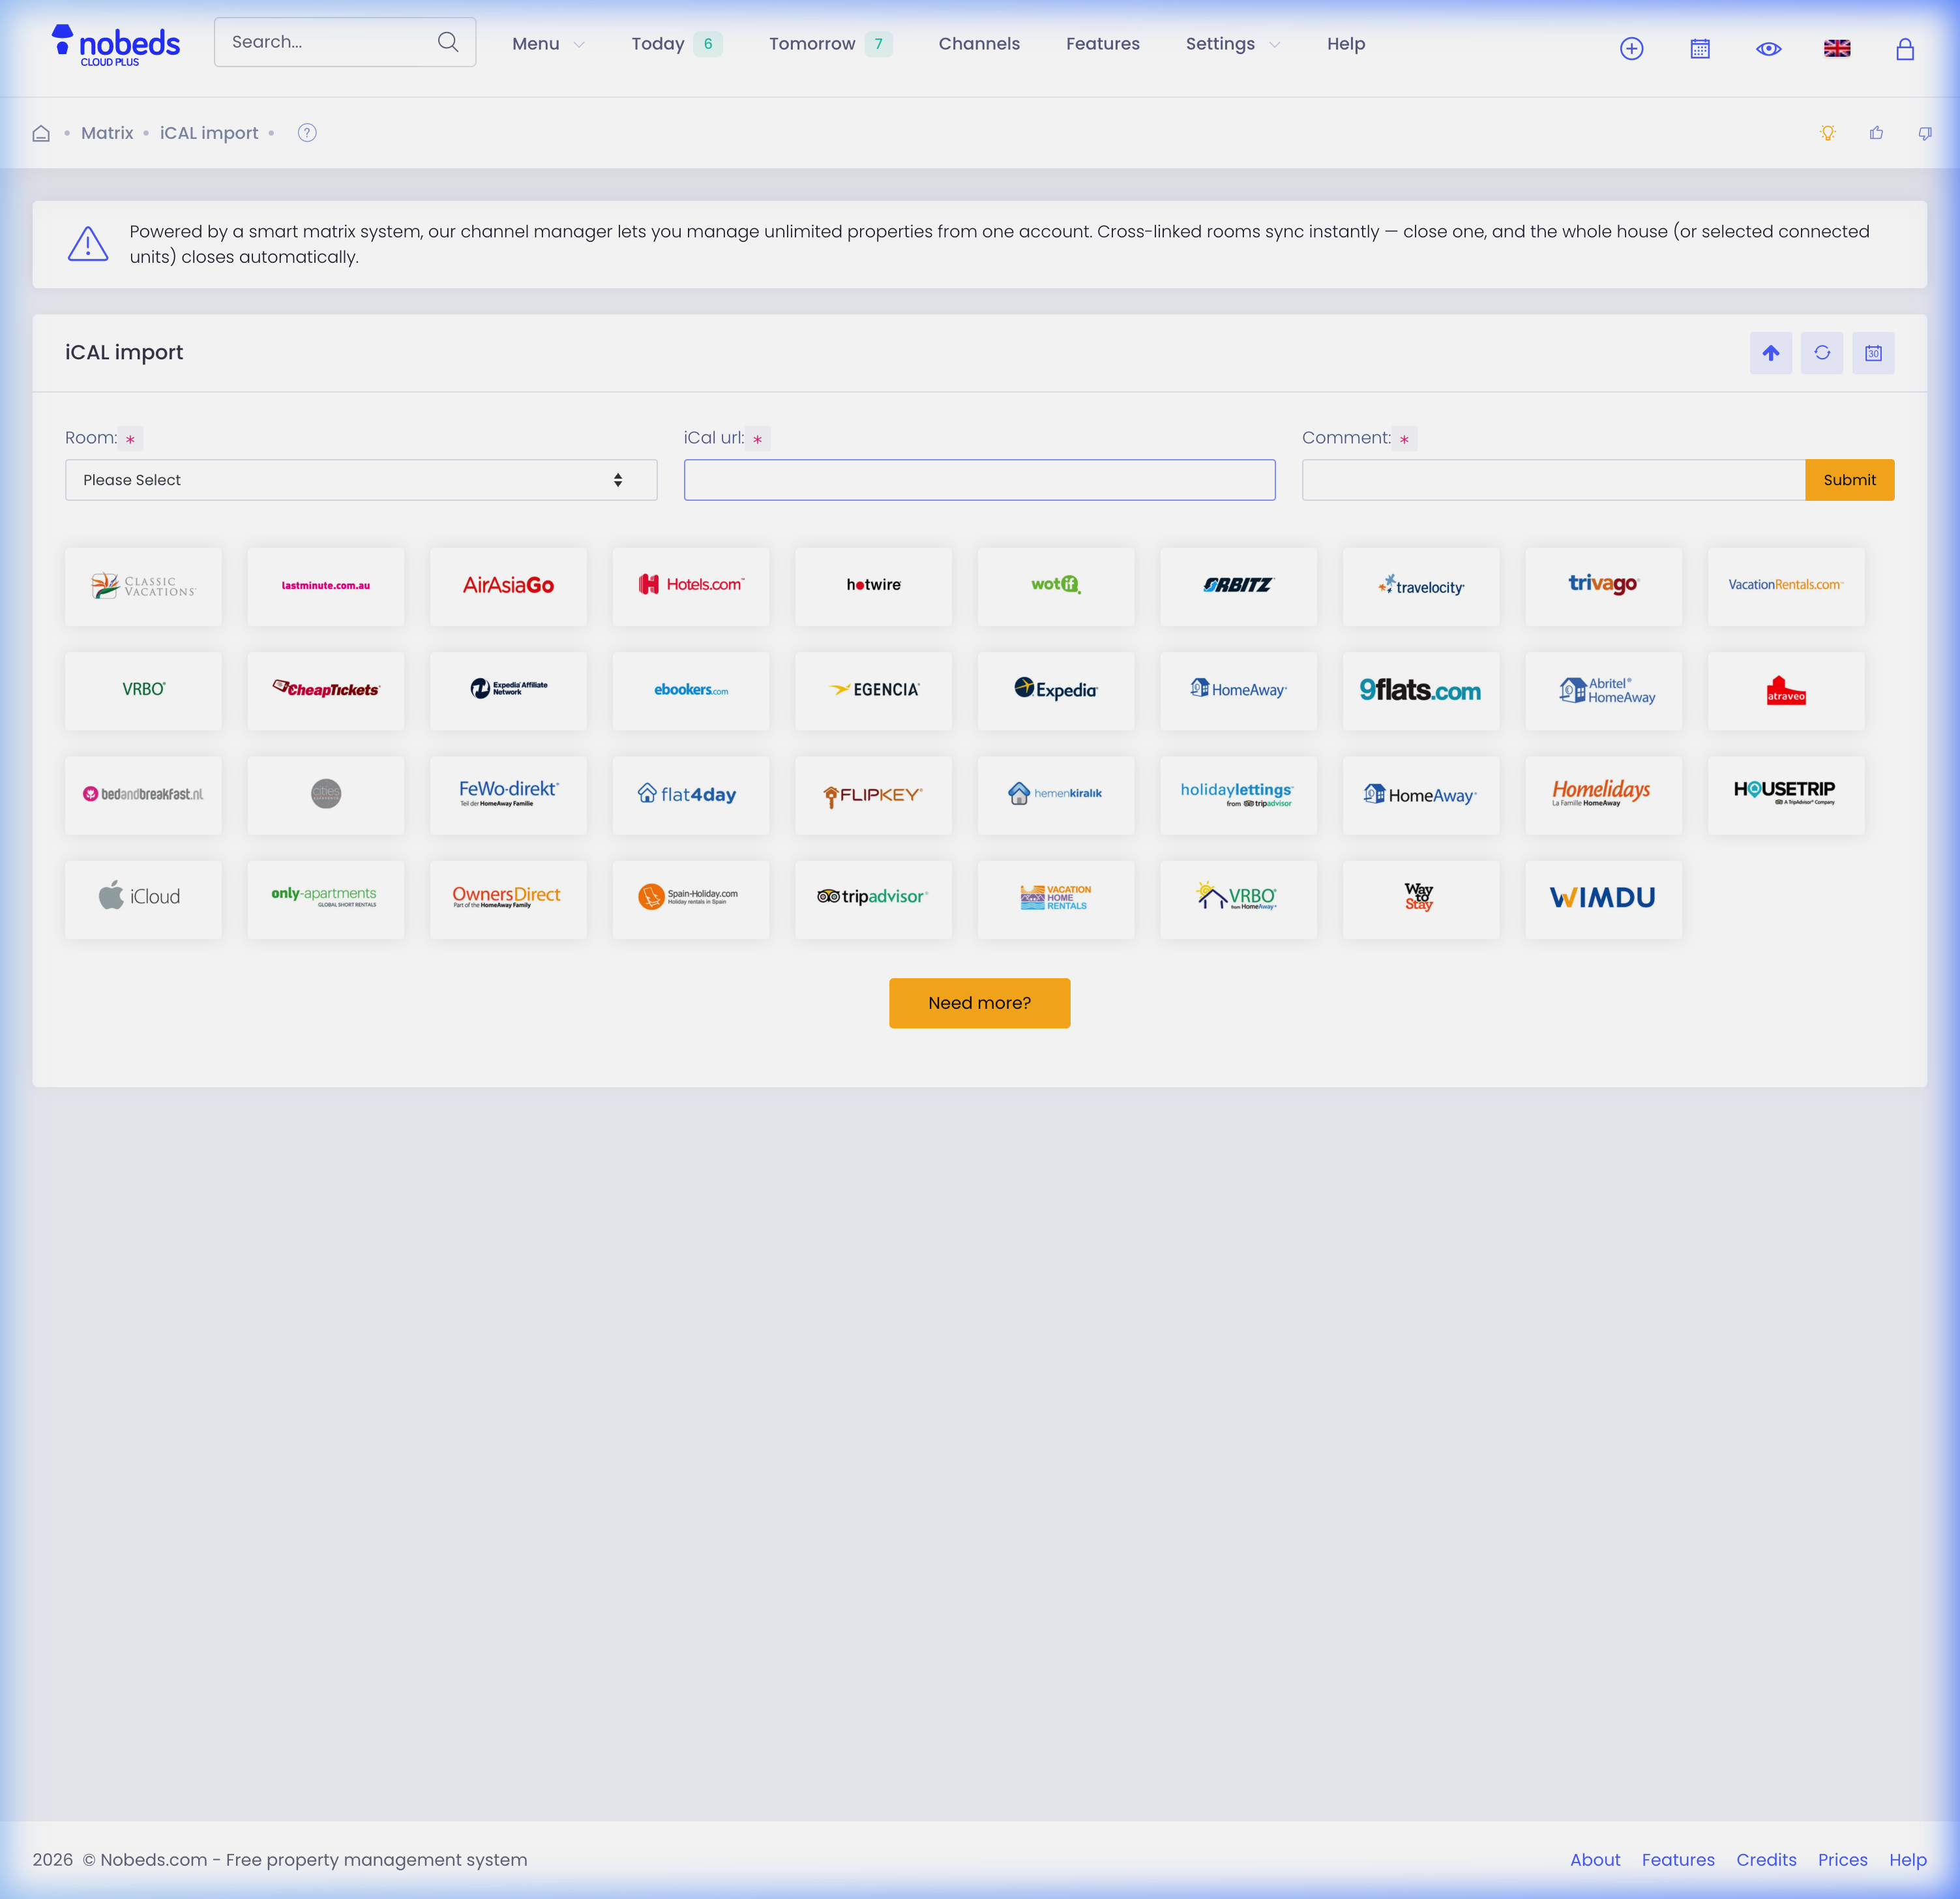The image size is (1960, 1899).
Task: Click the Need more? button
Action: tap(979, 1003)
